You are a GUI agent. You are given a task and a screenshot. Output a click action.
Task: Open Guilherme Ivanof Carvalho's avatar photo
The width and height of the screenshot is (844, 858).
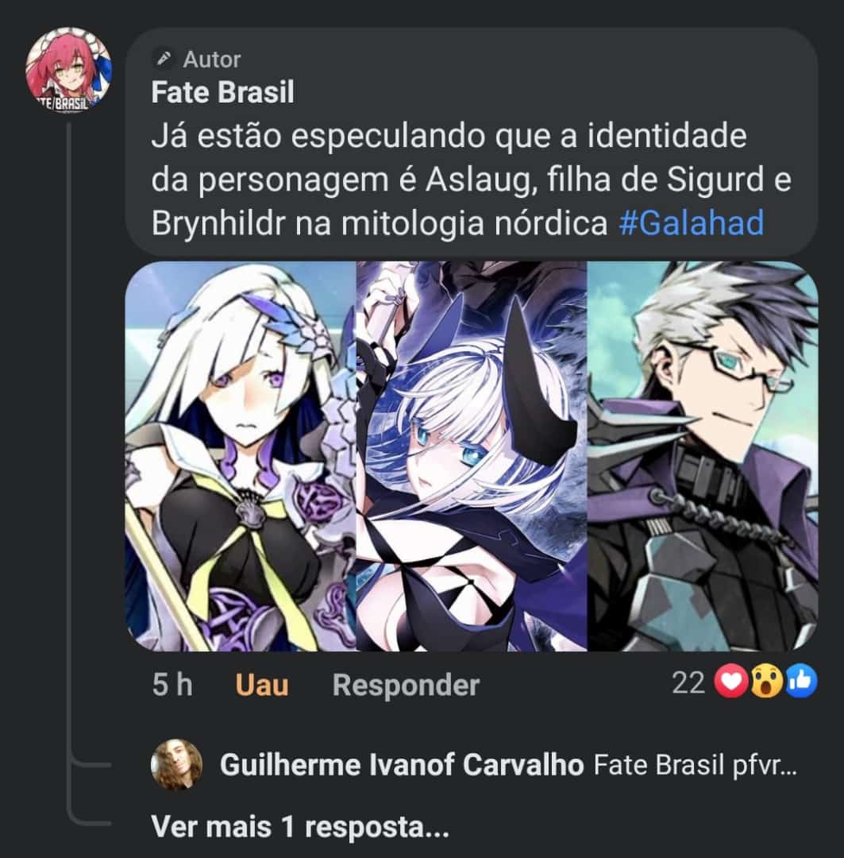176,764
